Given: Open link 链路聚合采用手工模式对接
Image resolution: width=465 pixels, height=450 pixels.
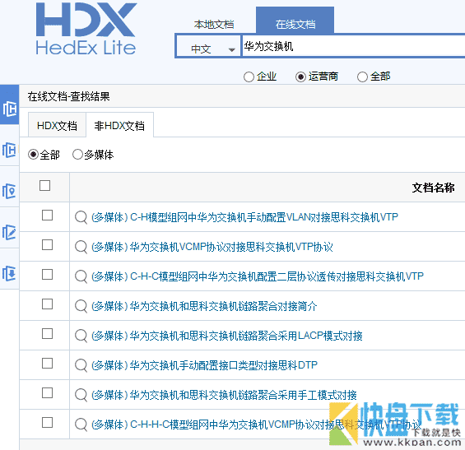Looking at the screenshot, I should [224, 395].
